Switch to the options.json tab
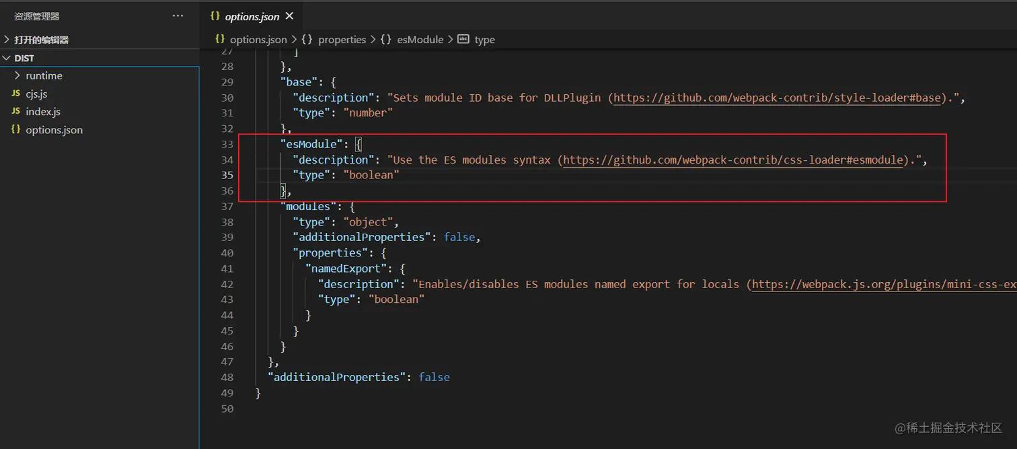 (251, 16)
